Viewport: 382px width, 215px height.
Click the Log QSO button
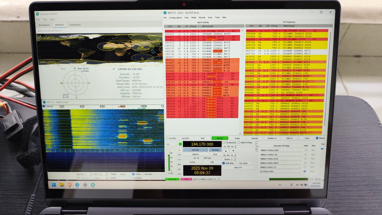click(x=185, y=138)
